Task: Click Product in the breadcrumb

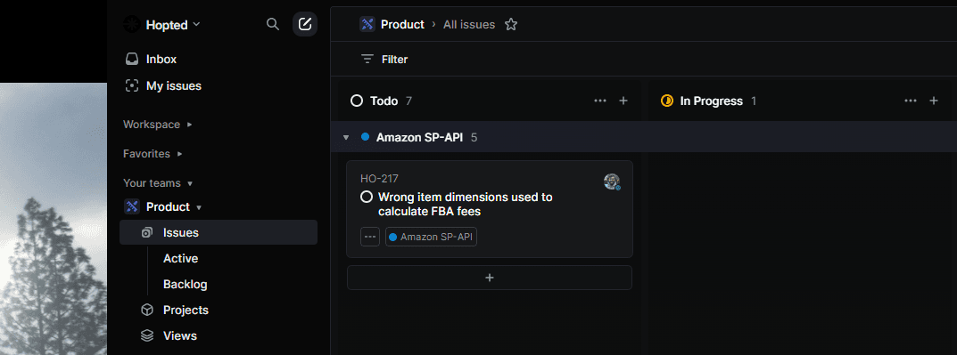Action: [402, 24]
